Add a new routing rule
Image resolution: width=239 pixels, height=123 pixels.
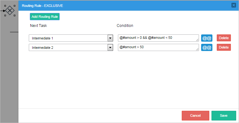(45, 17)
